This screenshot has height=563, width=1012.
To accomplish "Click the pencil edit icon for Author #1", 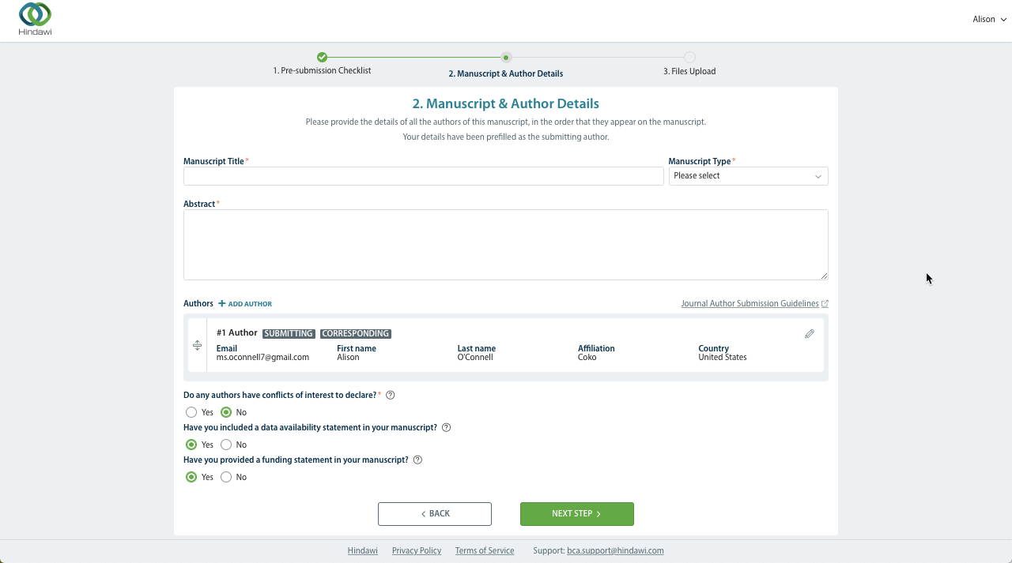I will tap(810, 334).
